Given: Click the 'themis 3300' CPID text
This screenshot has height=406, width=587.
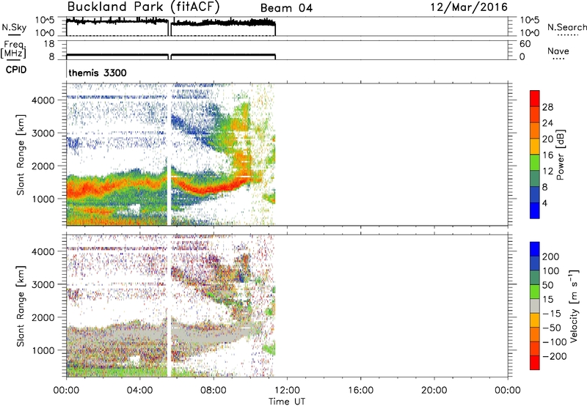Looking at the screenshot, I should point(98,73).
